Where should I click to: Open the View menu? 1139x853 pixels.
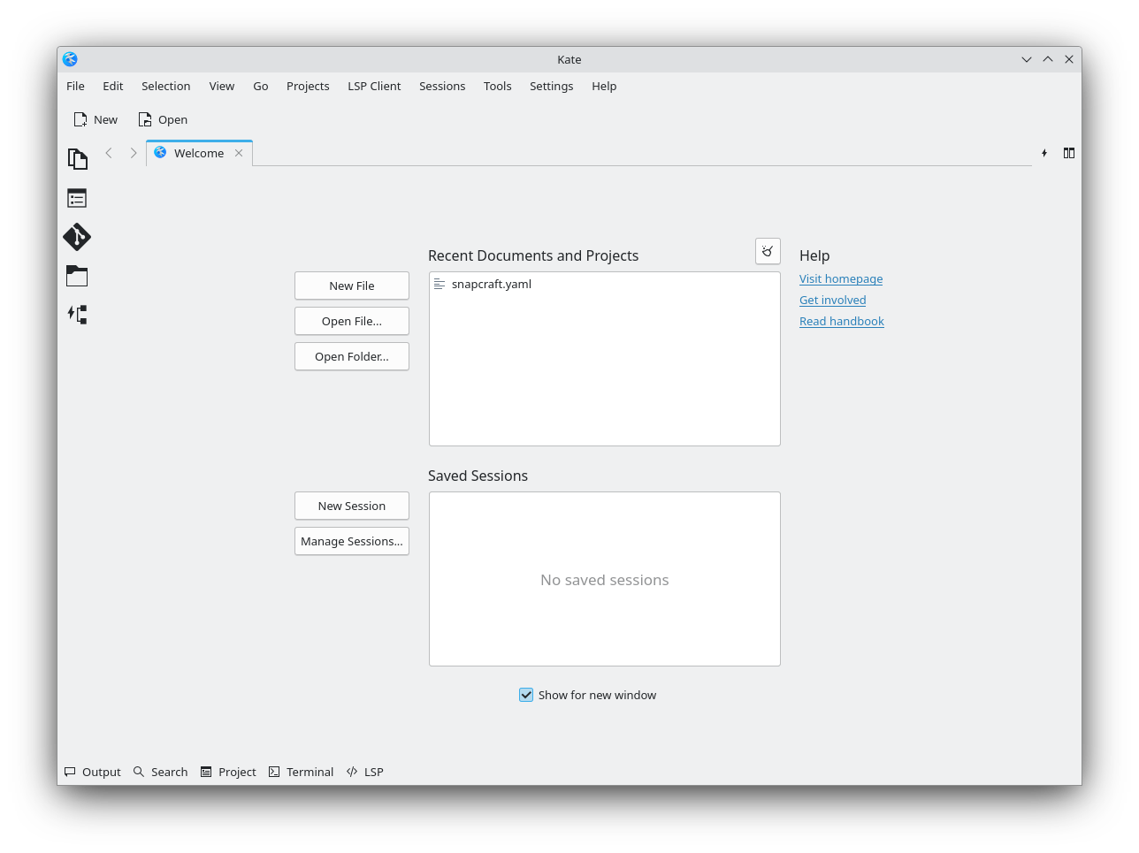coord(222,86)
